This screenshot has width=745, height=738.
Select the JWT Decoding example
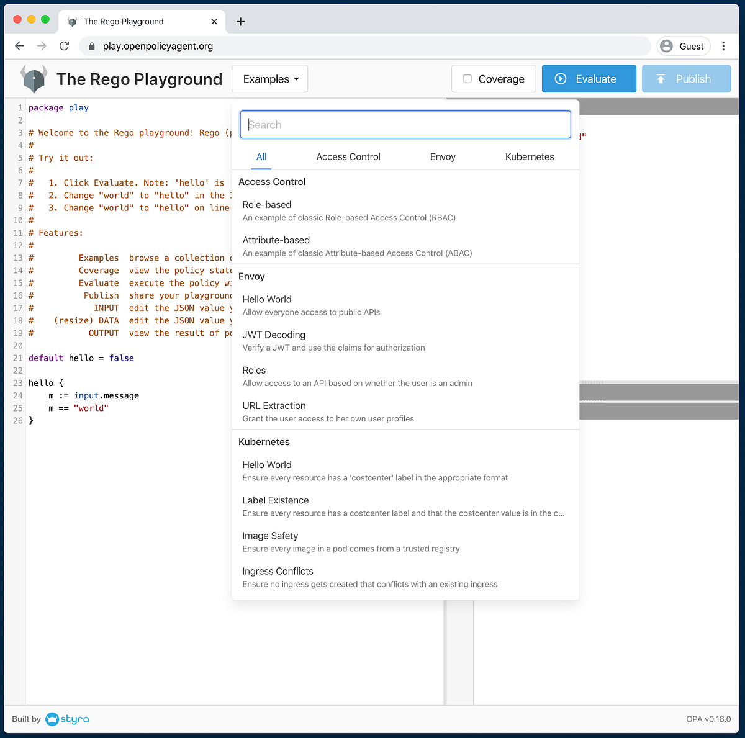274,335
